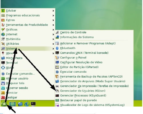143x114 pixels.
Task: Click the APTonCD backup icon
Action: (x=57, y=77)
